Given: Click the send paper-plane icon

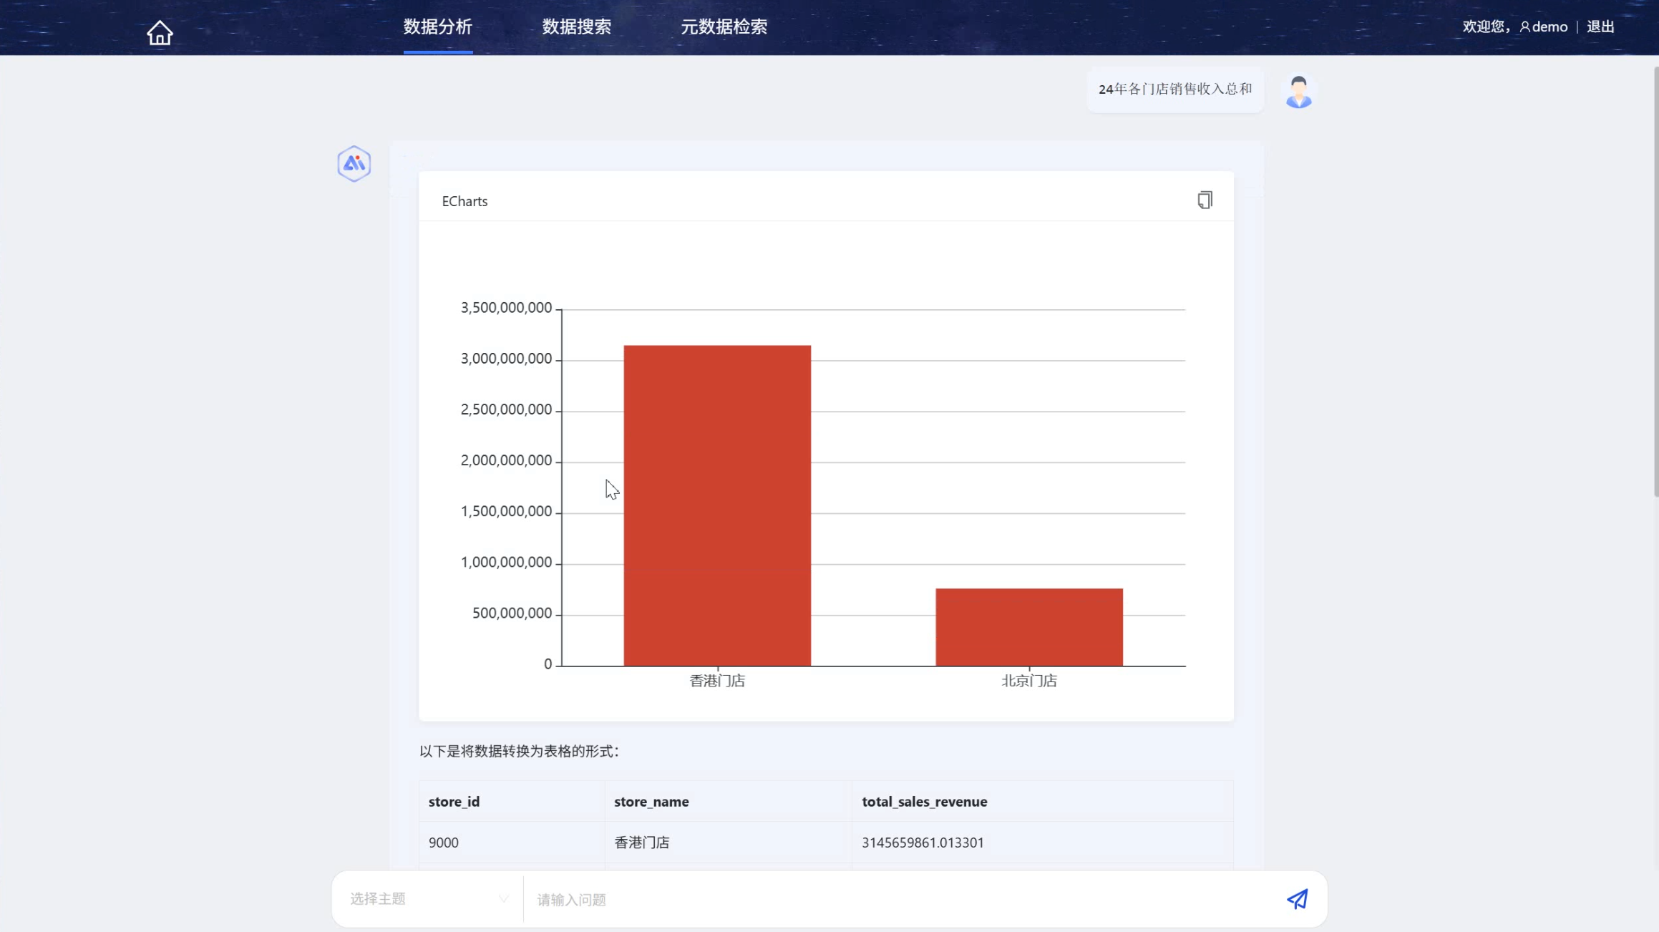Looking at the screenshot, I should [1297, 899].
